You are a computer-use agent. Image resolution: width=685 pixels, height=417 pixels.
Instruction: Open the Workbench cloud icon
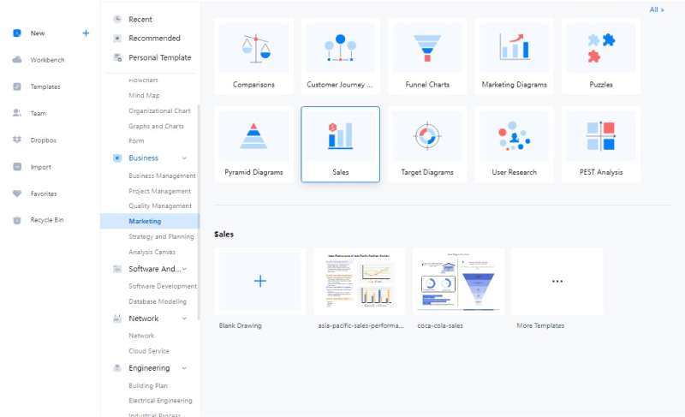point(17,60)
